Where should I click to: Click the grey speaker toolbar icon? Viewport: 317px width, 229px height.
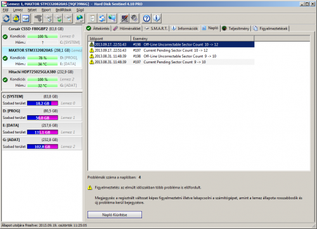coord(134,18)
